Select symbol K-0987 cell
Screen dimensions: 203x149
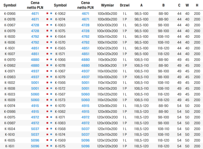[x=10, y=123]
